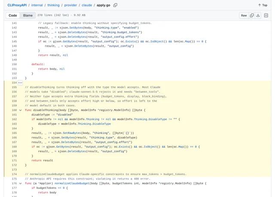Collapse normalizeClaudeBudget function at line 176
This screenshot has width=275, height=197.
[x=20, y=183]
